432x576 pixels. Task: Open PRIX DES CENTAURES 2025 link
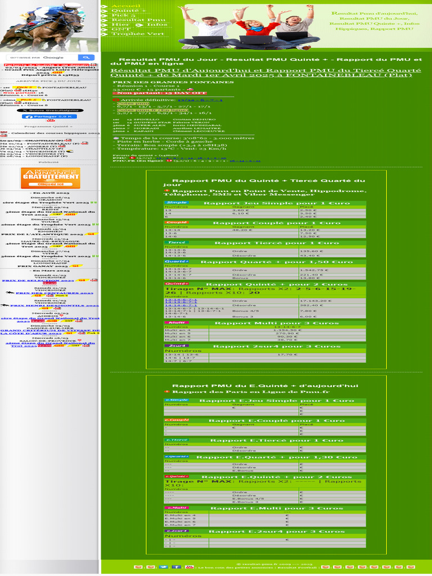(54, 292)
